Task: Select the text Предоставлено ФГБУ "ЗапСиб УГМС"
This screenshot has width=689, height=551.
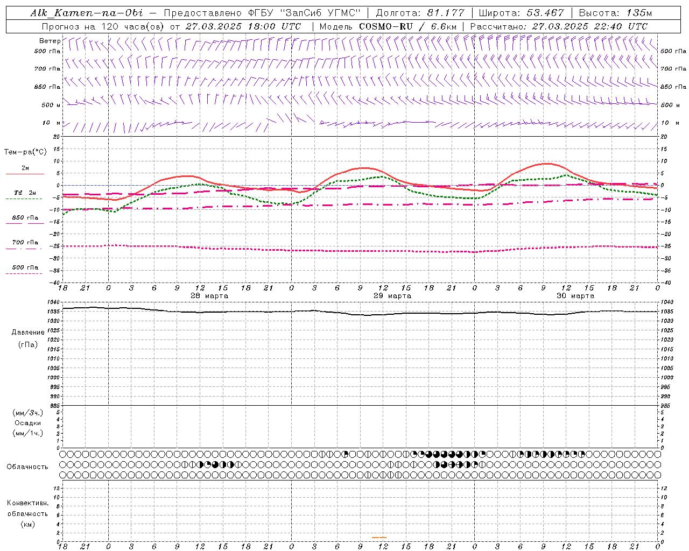Action: 262,13
